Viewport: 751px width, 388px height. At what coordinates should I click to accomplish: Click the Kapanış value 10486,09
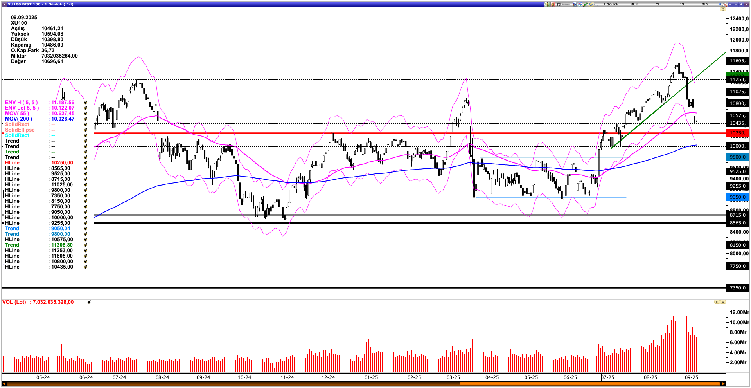coord(52,45)
